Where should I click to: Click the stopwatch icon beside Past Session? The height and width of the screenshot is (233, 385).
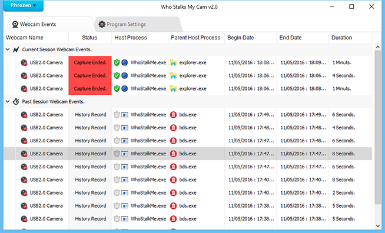16,101
